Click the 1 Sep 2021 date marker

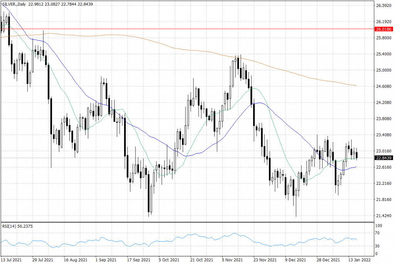point(106,259)
